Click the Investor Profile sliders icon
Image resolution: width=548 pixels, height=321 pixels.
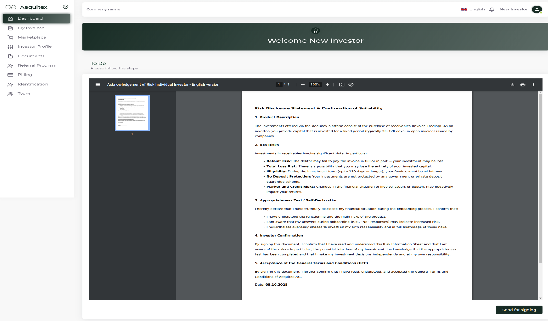[x=10, y=47]
